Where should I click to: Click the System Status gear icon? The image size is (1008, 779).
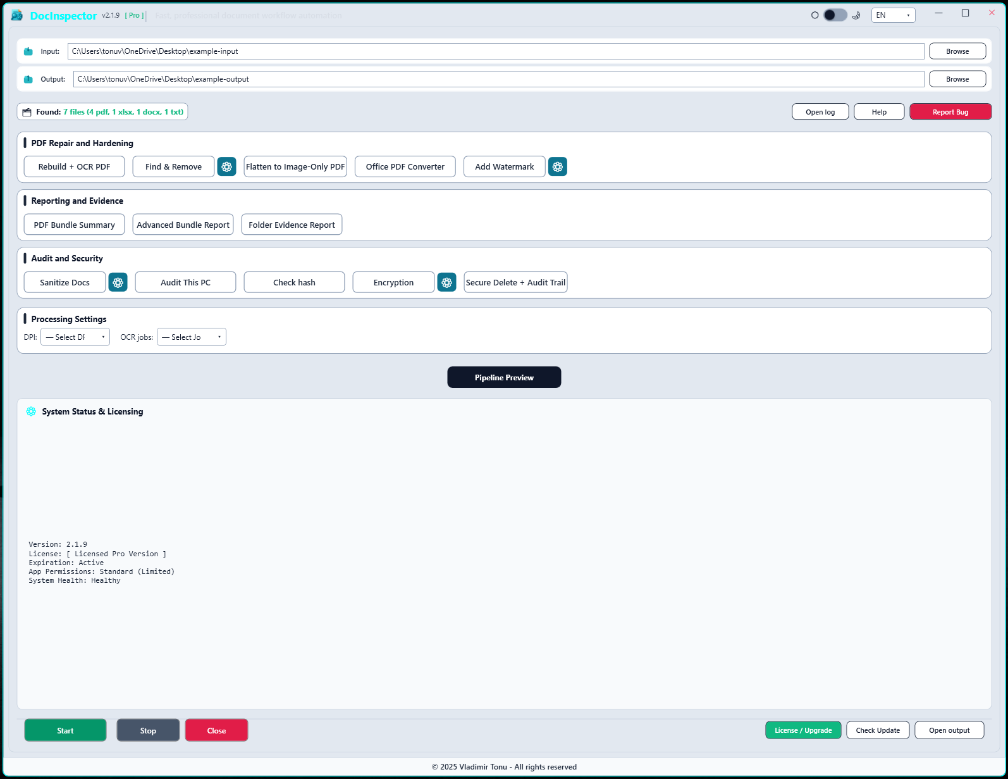pyautogui.click(x=31, y=411)
